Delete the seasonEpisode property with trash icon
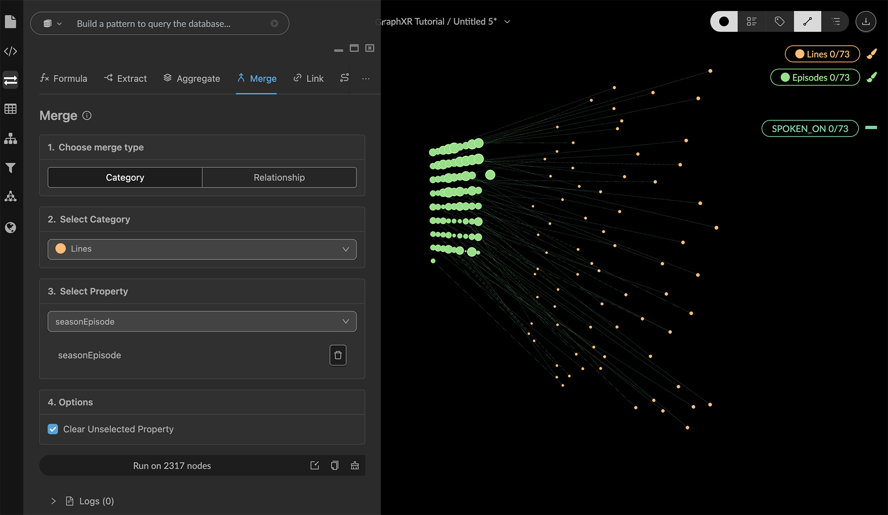The width and height of the screenshot is (888, 515). 338,355
